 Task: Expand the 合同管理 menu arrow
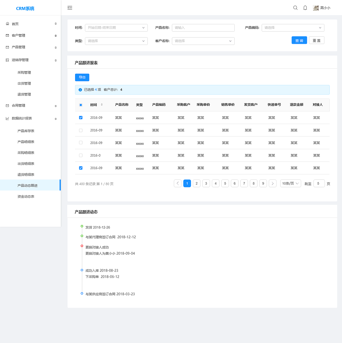pyautogui.click(x=56, y=106)
